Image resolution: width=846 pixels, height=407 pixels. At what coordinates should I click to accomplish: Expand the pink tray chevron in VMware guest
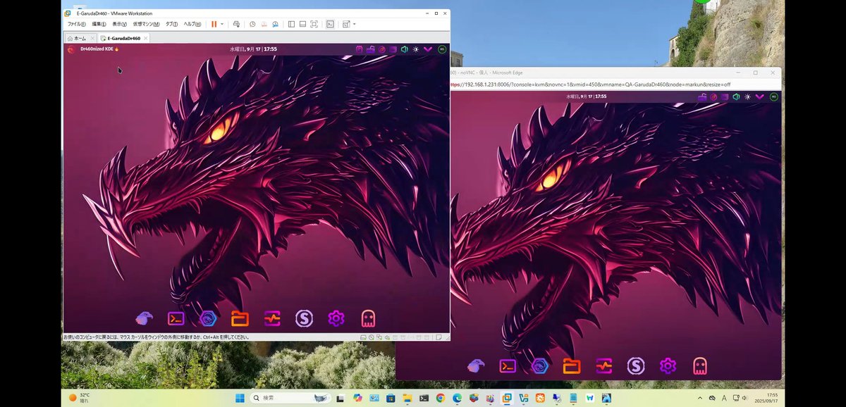coord(427,49)
